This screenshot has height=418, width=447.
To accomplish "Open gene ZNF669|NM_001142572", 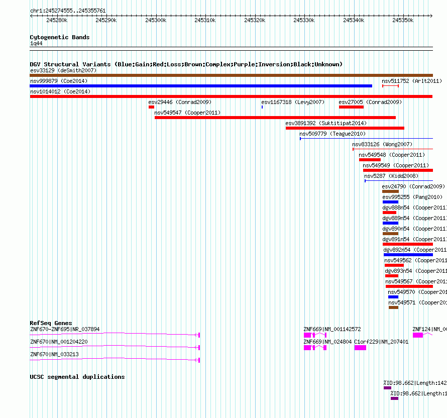I will 332,329.
